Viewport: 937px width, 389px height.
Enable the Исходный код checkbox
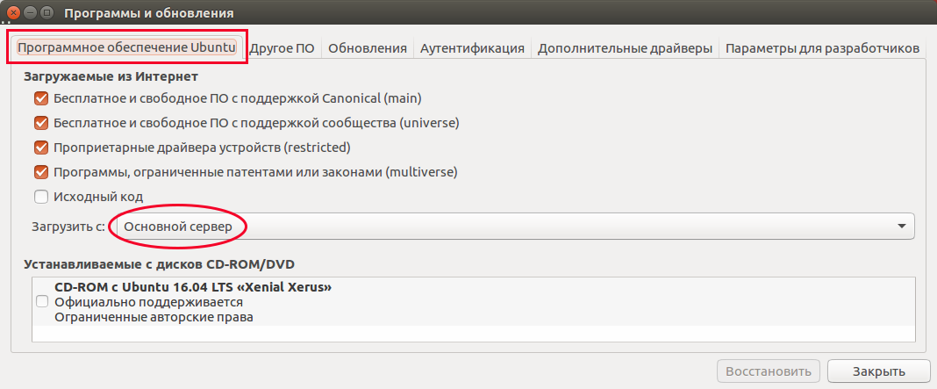coord(41,197)
